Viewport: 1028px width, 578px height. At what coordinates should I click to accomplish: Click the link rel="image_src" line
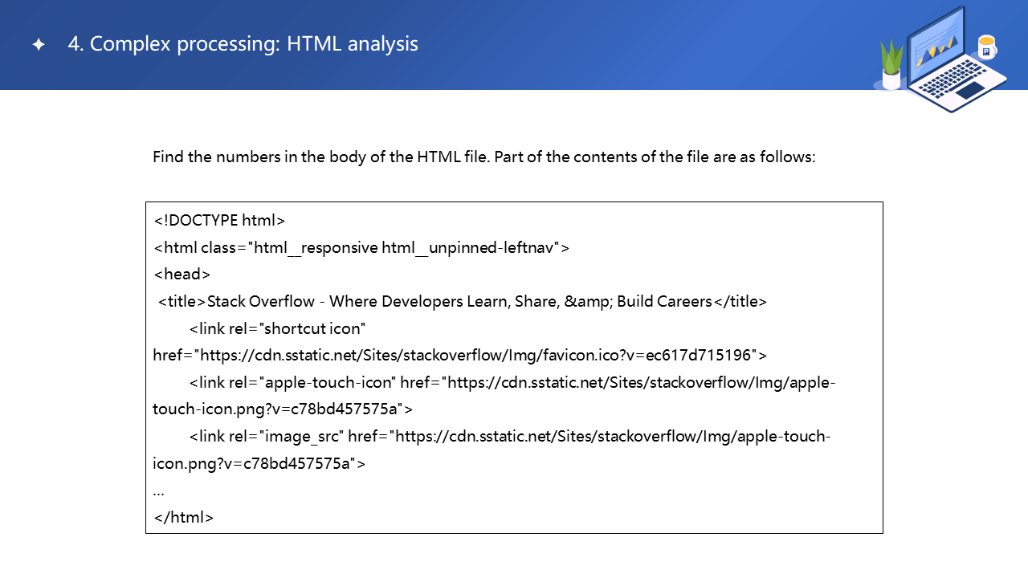(x=510, y=437)
